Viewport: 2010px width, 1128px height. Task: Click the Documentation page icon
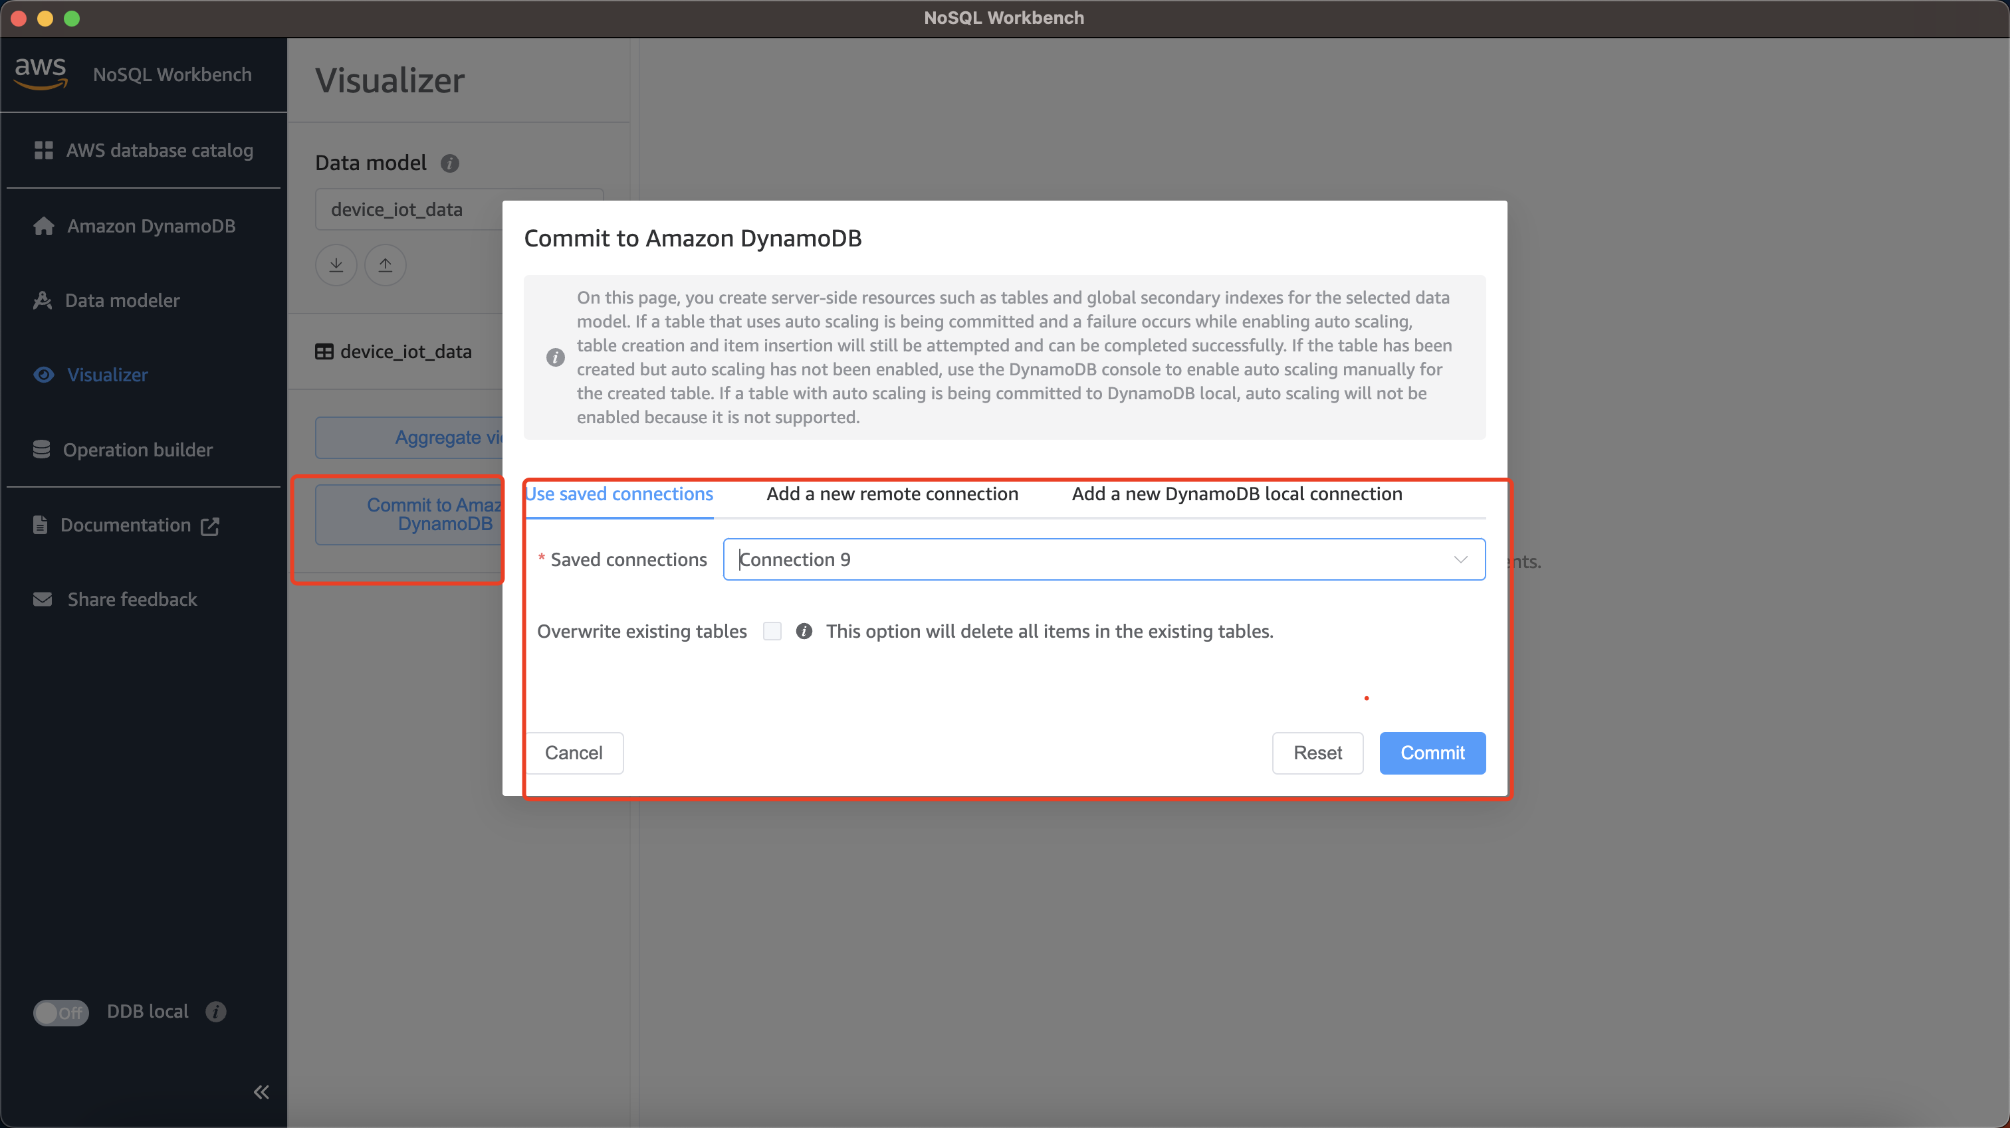tap(41, 524)
